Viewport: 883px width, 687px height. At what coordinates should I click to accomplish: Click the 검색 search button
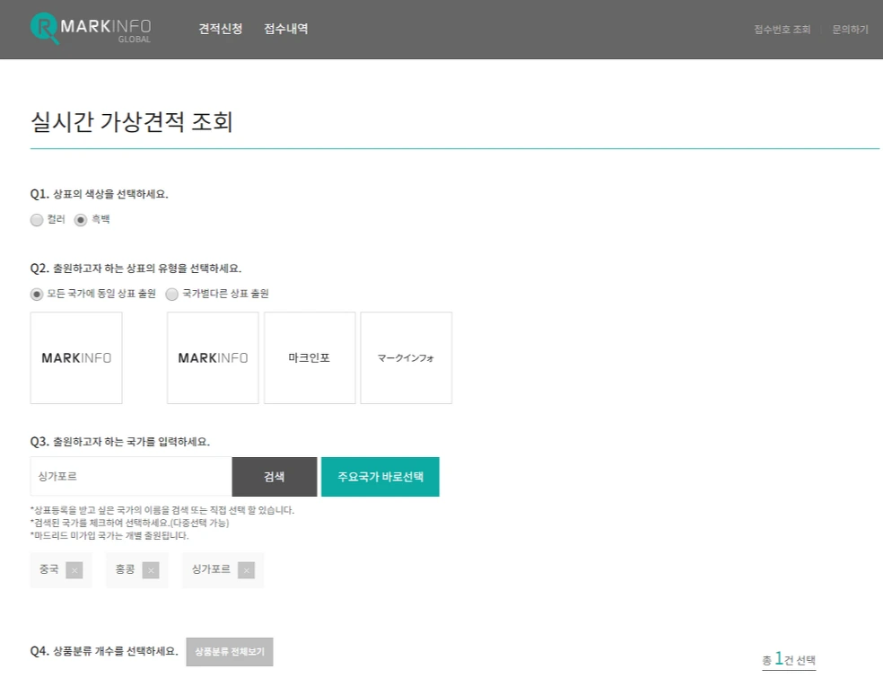click(274, 477)
